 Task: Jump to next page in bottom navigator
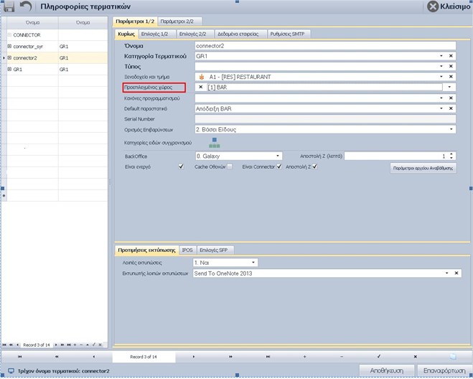click(x=231, y=356)
